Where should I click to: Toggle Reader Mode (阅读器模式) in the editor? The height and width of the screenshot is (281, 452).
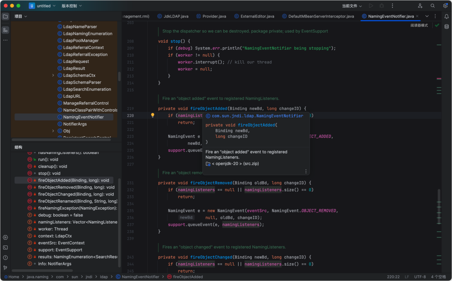(x=419, y=25)
